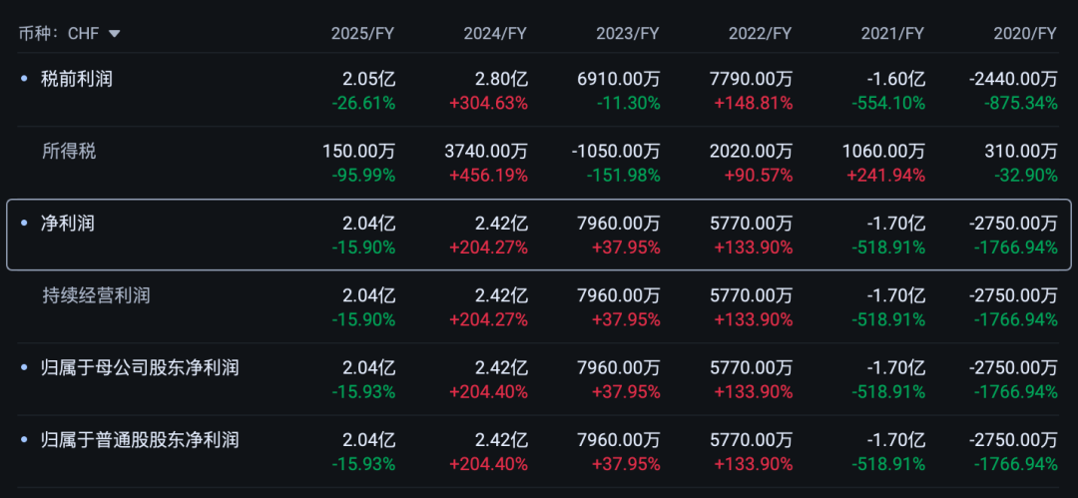1078x498 pixels.
Task: Select the 持续经营利润 row label
Action: point(96,296)
